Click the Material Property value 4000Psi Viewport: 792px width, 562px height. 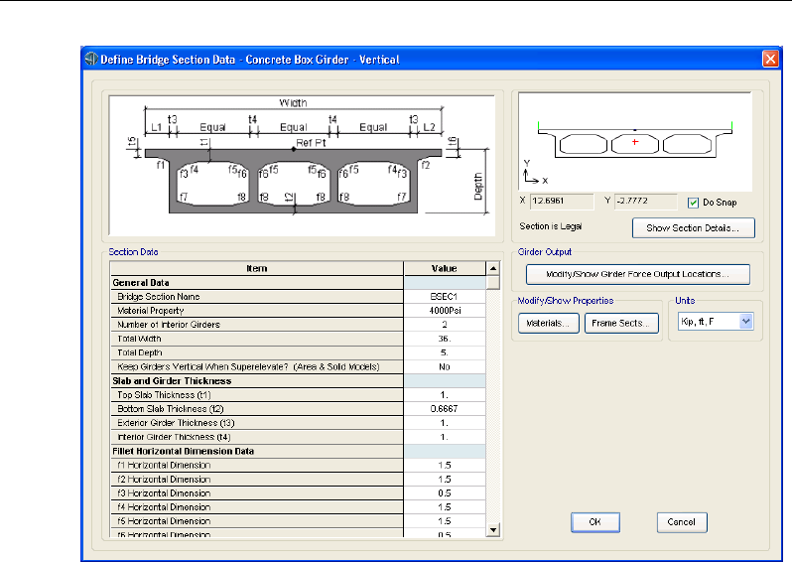tap(444, 310)
